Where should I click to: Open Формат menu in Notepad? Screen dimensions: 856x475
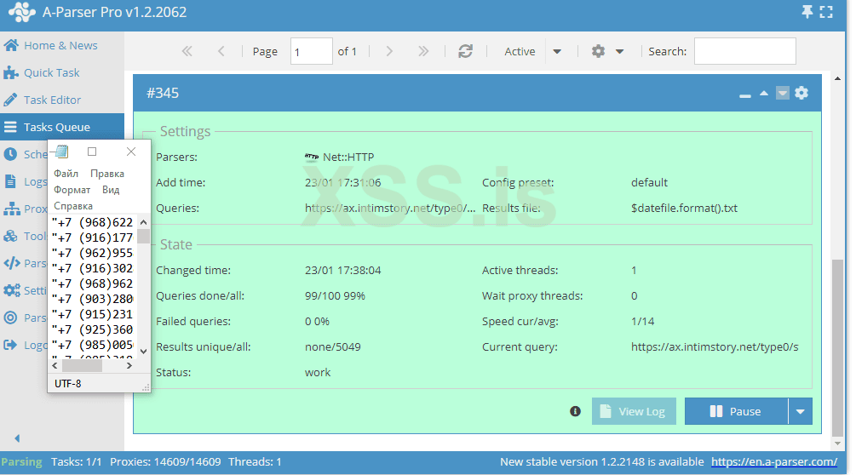click(72, 190)
